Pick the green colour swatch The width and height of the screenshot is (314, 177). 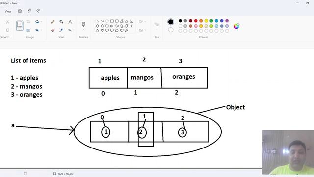coord(211,21)
